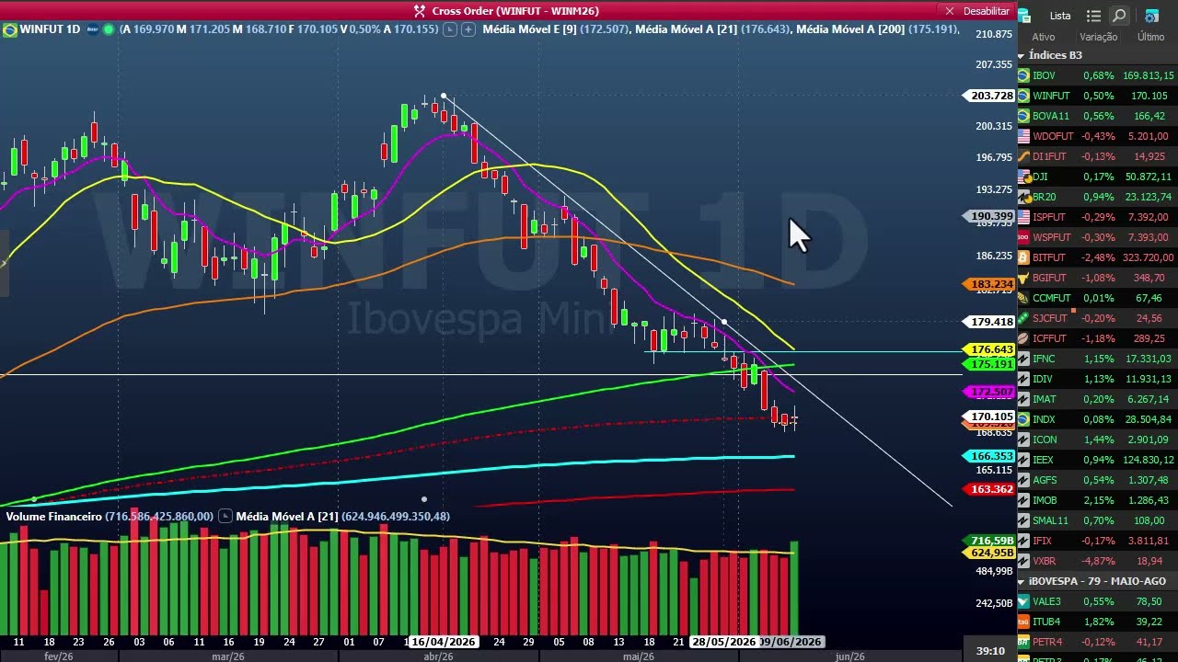1178x662 pixels.
Task: Select the SJCFUT row
Action: coord(1097,318)
